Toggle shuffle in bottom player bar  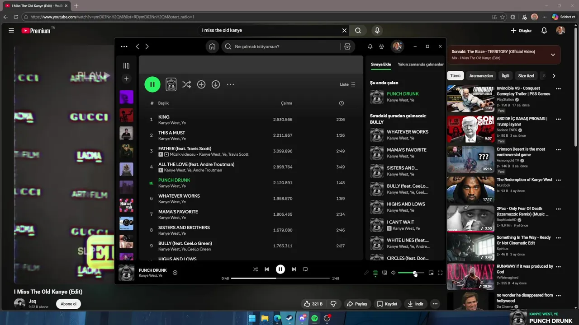coord(255,269)
